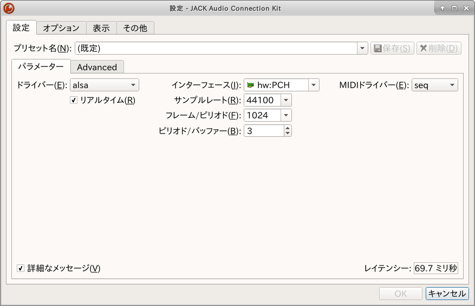Switch to the オプション tab
The image size is (475, 306).
(61, 28)
